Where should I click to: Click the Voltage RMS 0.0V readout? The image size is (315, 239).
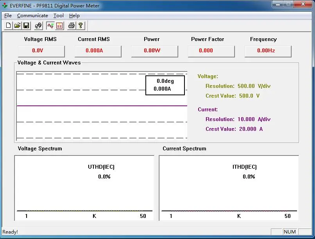click(41, 51)
